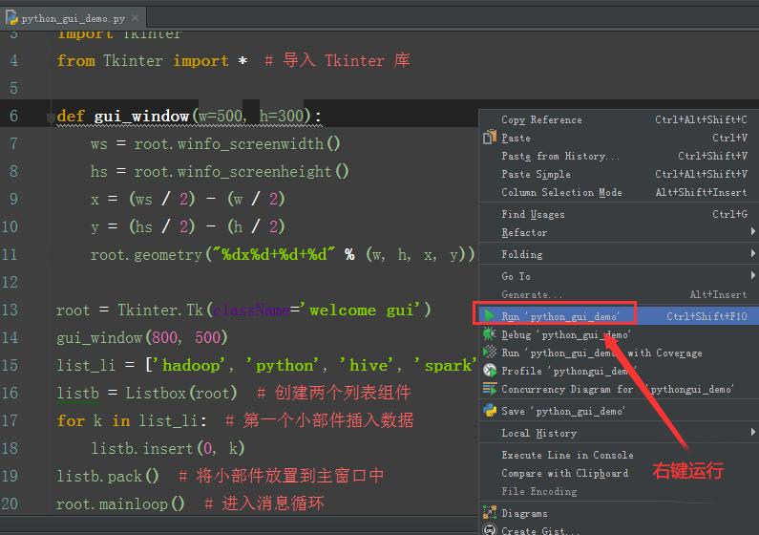Viewport: 759px width, 535px height.
Task: Click the green Run arrow icon
Action: pyautogui.click(x=490, y=315)
